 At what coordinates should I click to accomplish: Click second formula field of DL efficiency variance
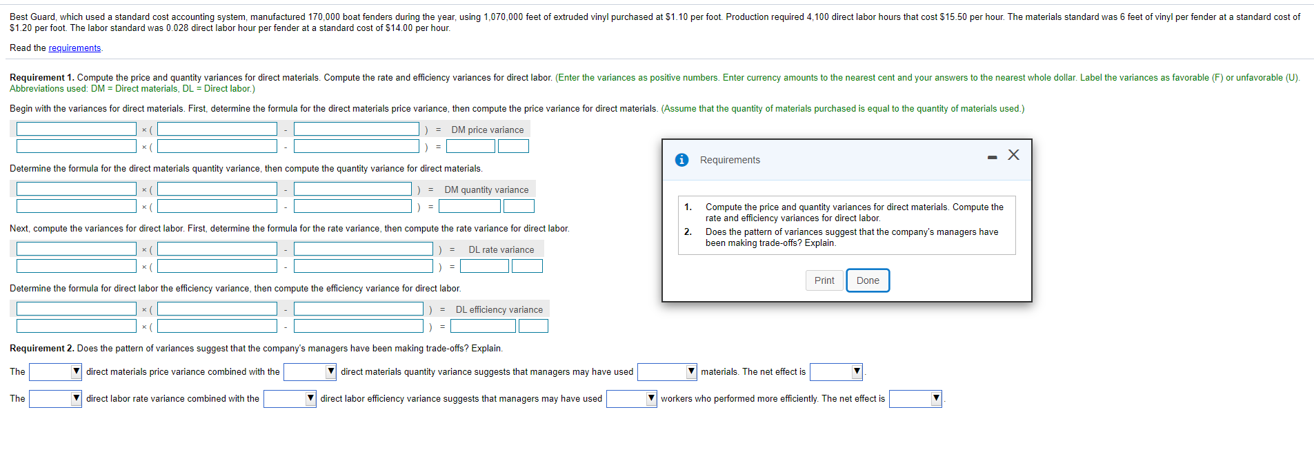[217, 309]
